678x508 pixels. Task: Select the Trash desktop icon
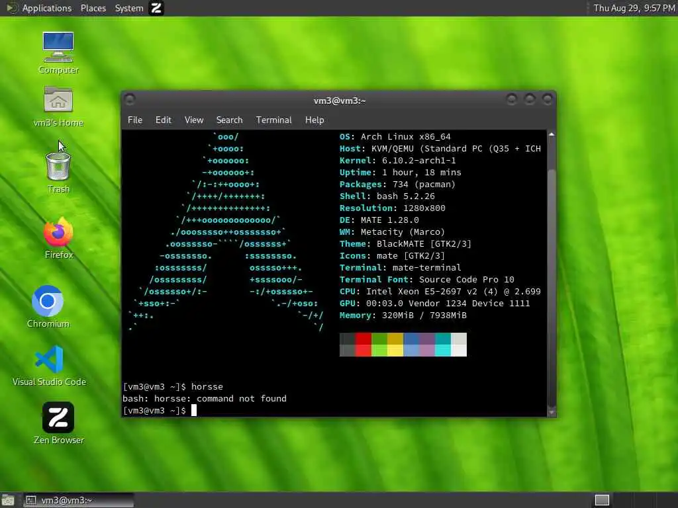click(58, 173)
